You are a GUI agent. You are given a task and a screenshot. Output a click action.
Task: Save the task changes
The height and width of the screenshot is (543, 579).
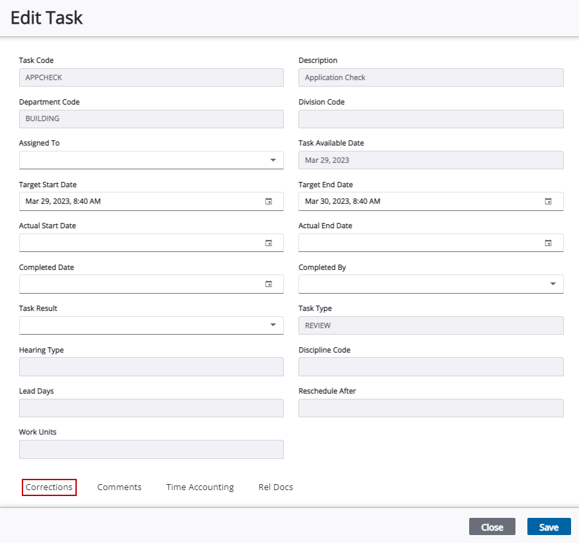[549, 526]
